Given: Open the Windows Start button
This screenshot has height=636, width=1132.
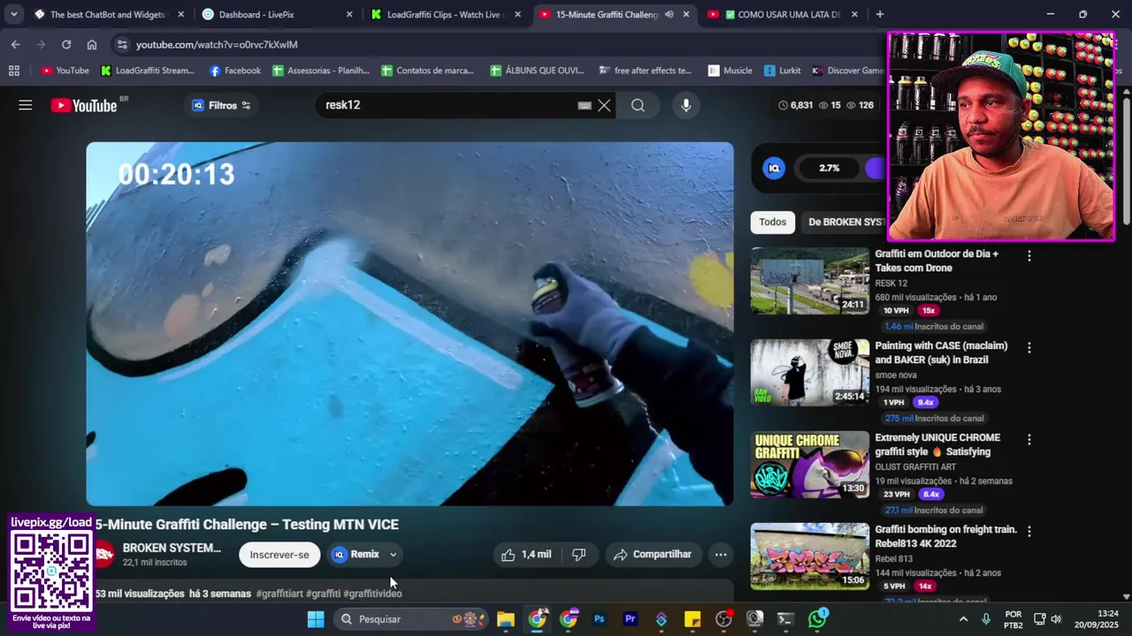Looking at the screenshot, I should tap(316, 619).
